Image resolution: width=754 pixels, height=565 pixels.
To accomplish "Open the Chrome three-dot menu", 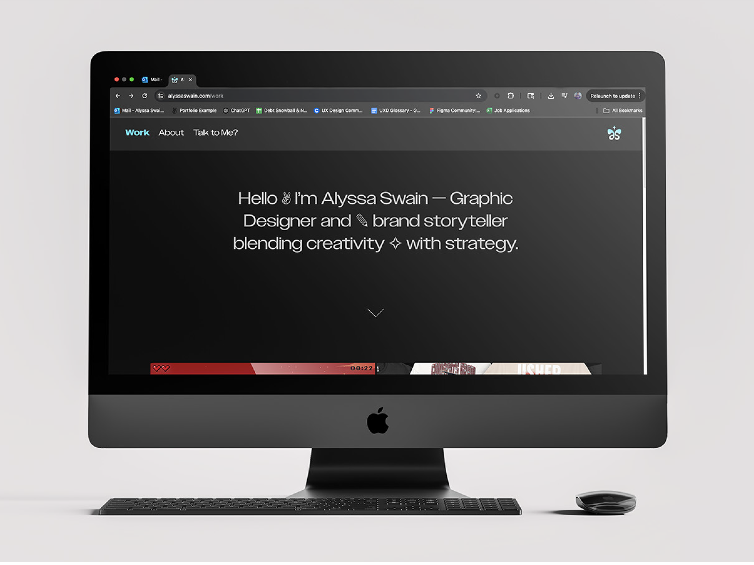I will pyautogui.click(x=640, y=96).
